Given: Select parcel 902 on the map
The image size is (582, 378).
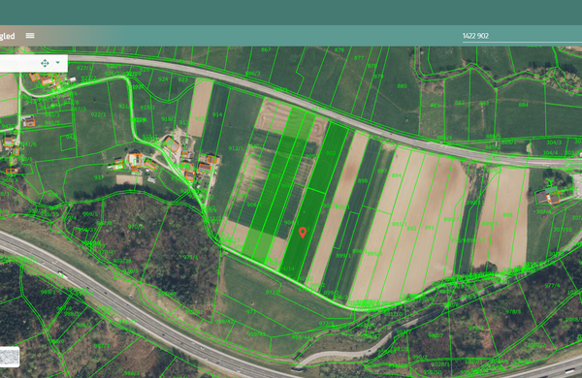Looking at the screenshot, I should (331, 153).
